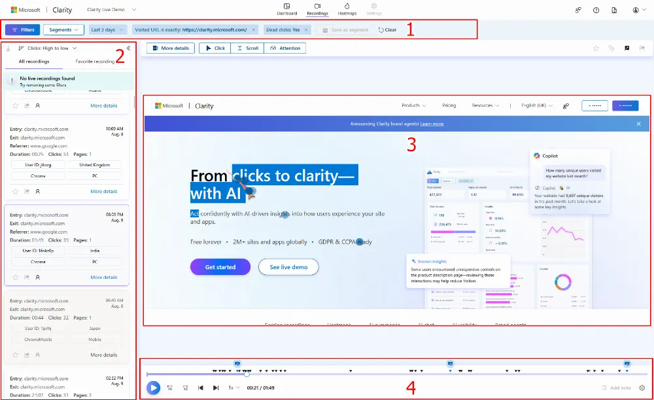
Task: Star the United Kingdom recording card
Action: coord(16,191)
